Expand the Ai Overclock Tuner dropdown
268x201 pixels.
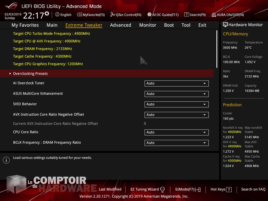[x=176, y=83]
